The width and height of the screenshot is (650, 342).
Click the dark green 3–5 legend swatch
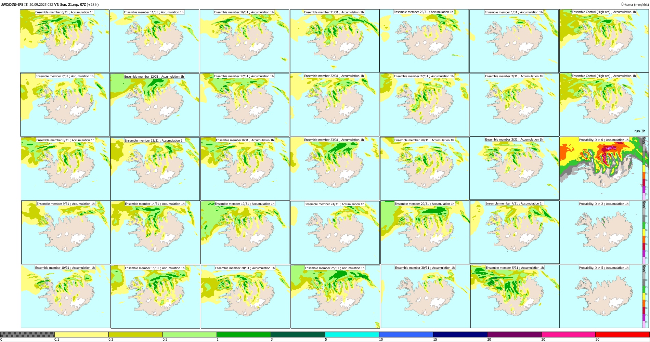point(298,334)
